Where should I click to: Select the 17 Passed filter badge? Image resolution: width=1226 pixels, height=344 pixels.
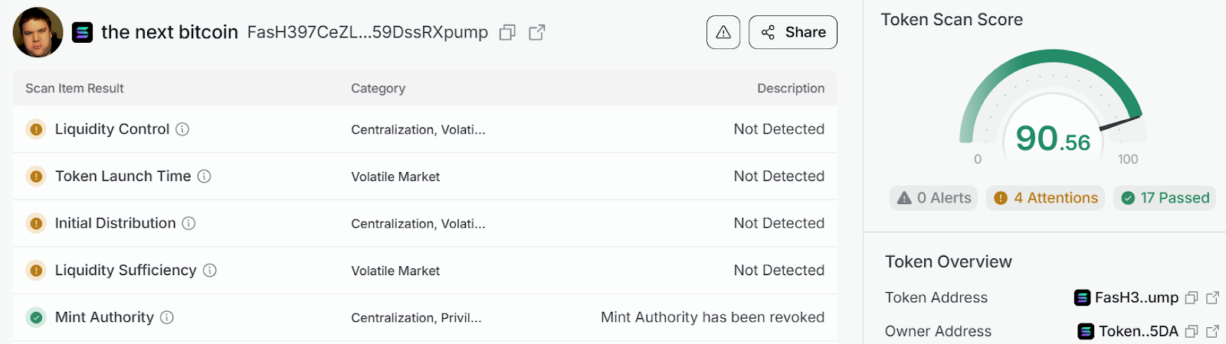1165,198
